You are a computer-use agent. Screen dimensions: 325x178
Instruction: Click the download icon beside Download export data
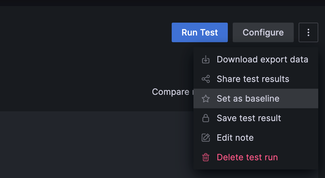point(206,59)
